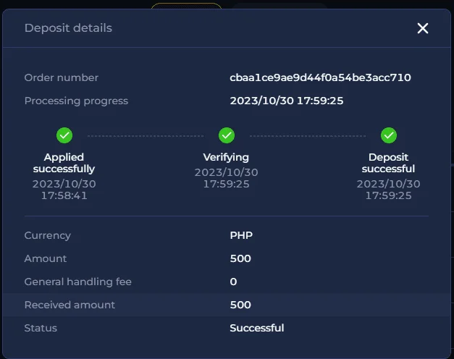Click the Amount label
Screen dimensions: 454x359
[46, 258]
